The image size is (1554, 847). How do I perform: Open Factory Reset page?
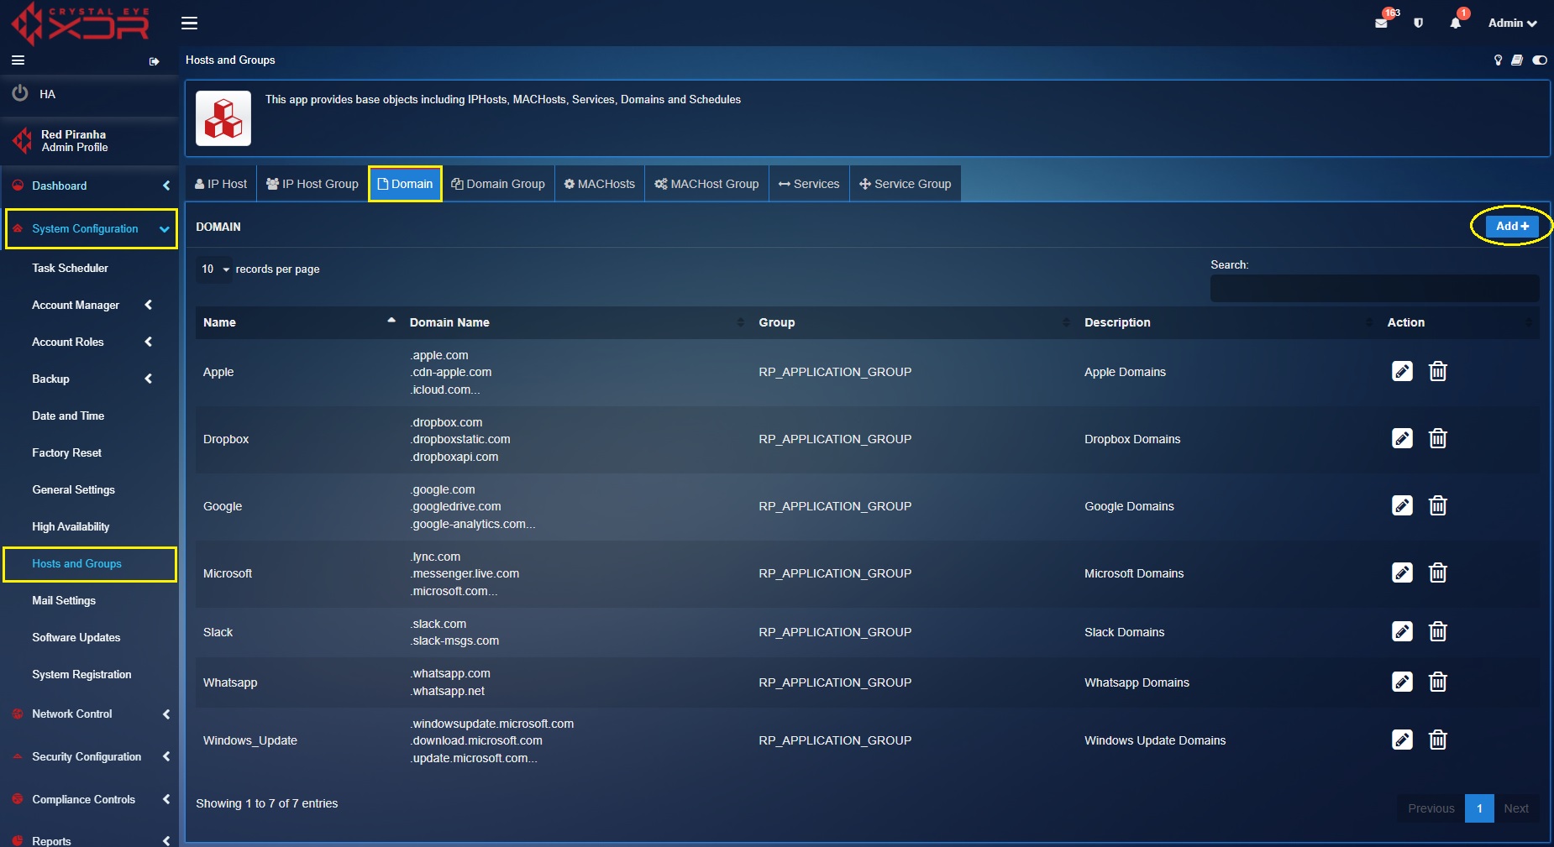67,453
